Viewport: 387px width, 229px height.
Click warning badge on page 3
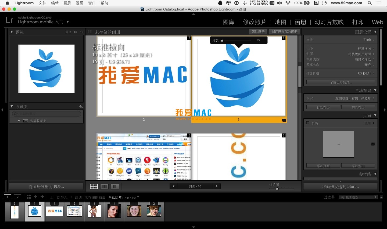[x=284, y=38]
